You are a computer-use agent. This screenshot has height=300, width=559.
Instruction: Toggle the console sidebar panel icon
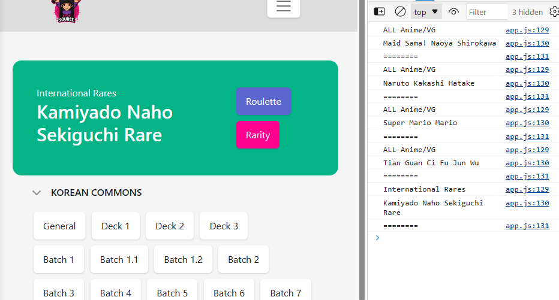[x=379, y=12]
